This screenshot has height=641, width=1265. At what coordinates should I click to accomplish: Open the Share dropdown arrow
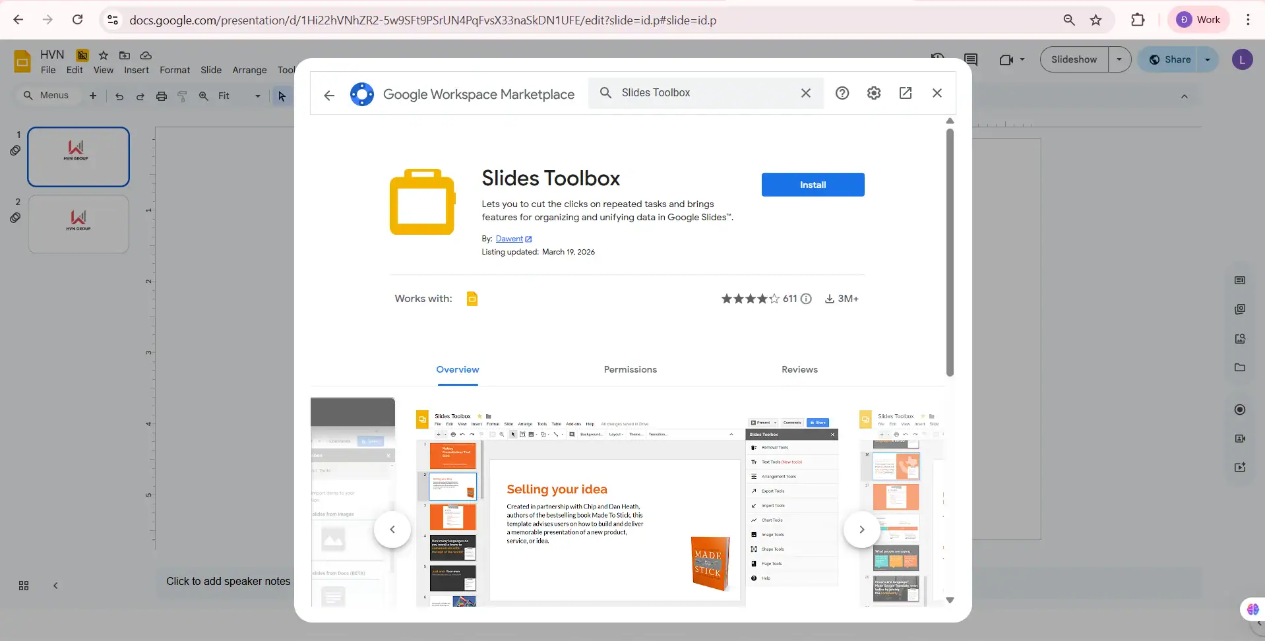[1209, 59]
